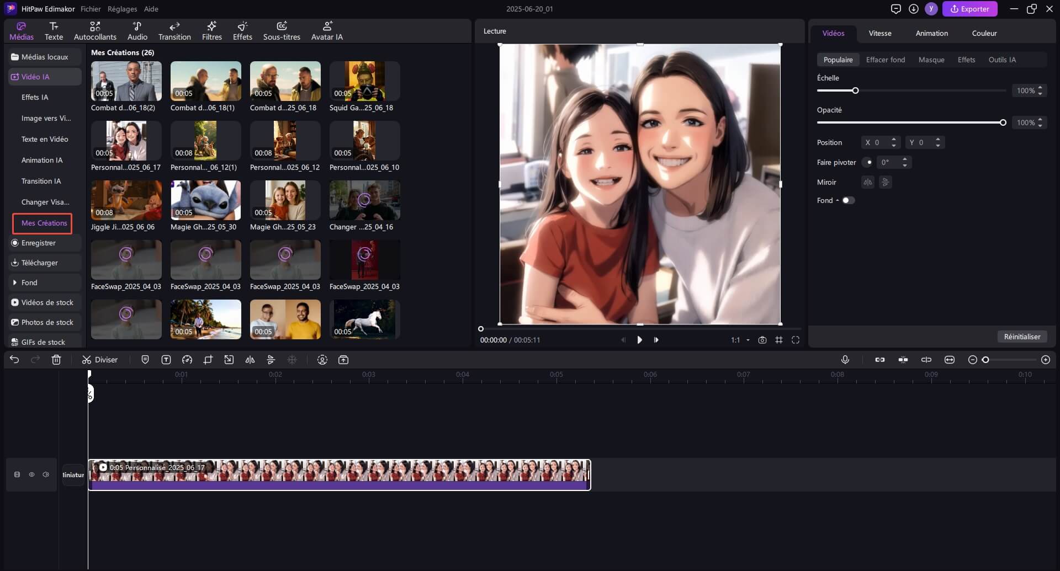Select the Effacer fond sub-tab

click(x=886, y=60)
